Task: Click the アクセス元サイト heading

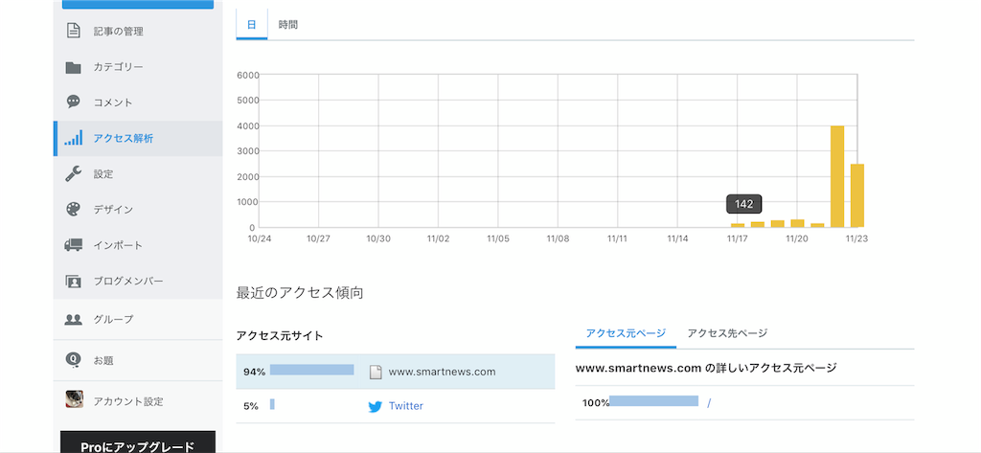Action: pos(280,336)
